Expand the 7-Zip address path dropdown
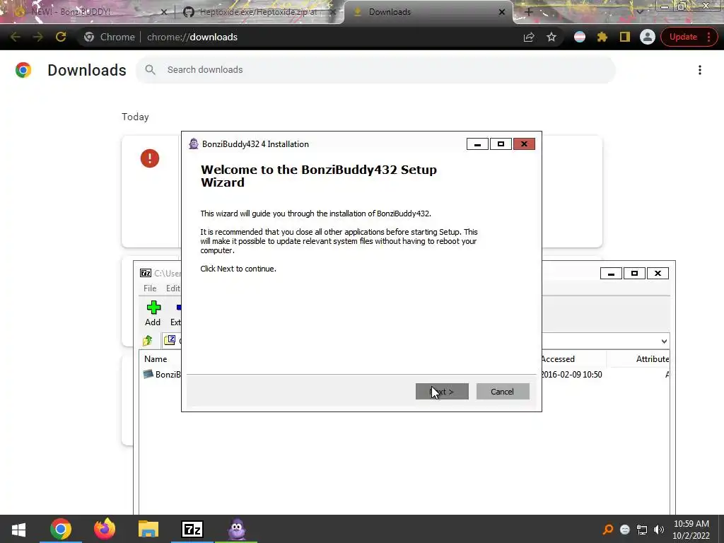Screen dimensions: 724x543 click(x=664, y=341)
